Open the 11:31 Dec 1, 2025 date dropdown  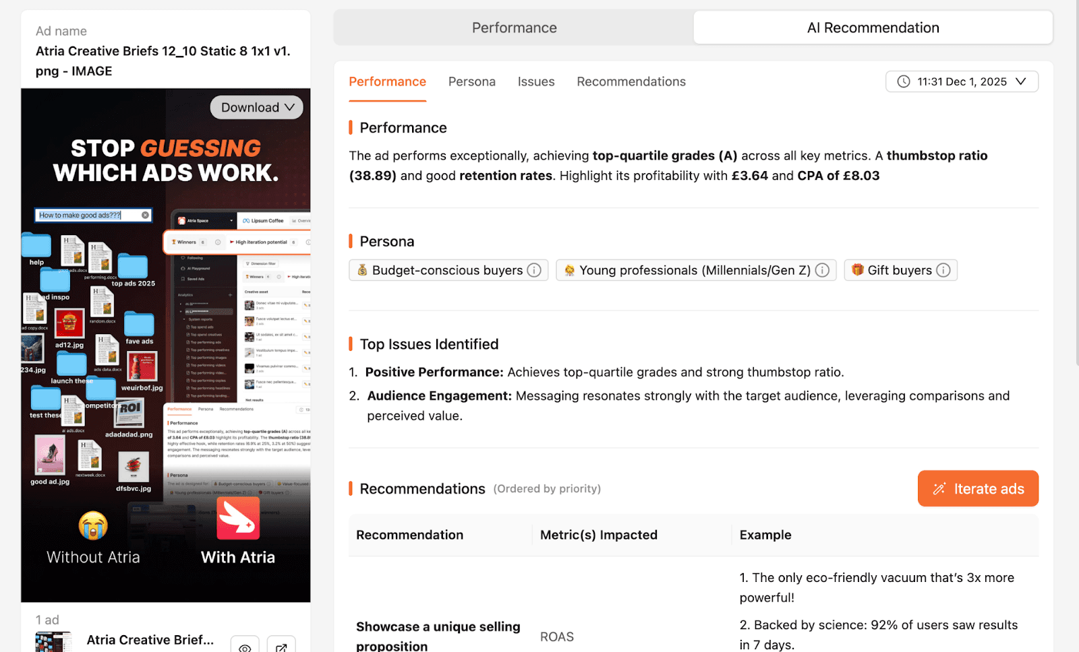coord(962,81)
